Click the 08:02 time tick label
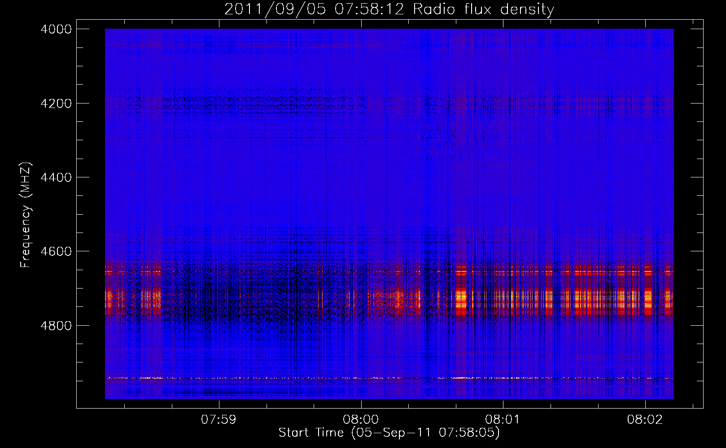The image size is (726, 448). click(x=645, y=420)
